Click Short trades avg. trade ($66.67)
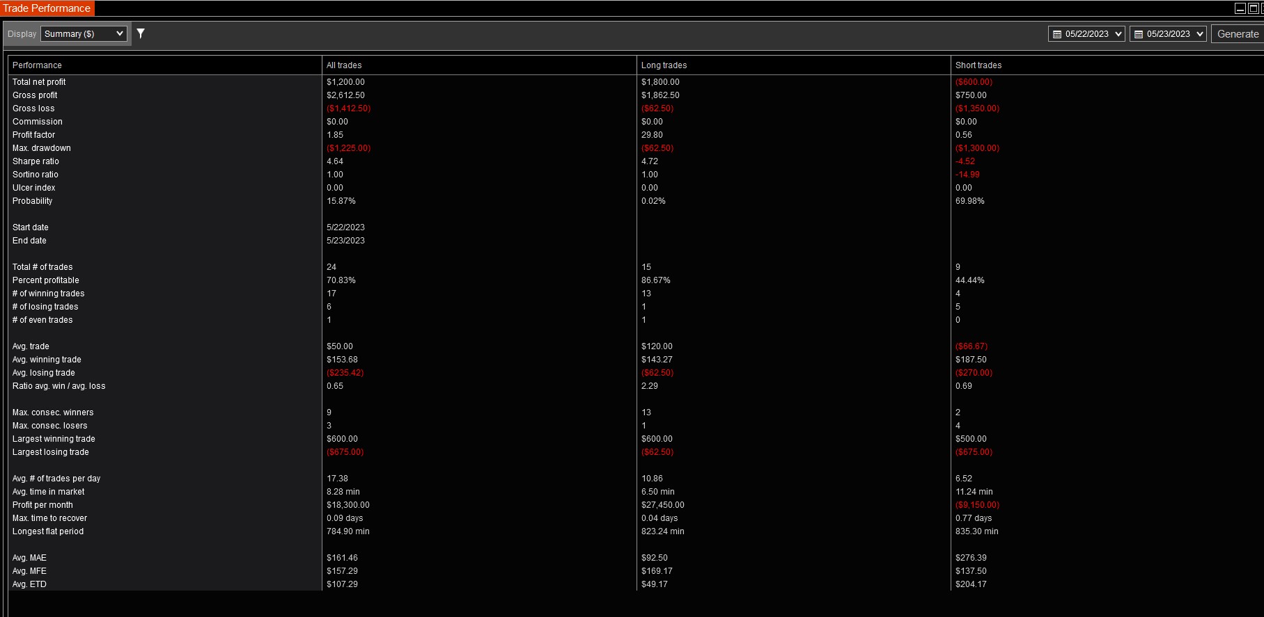1264x617 pixels. pos(972,346)
